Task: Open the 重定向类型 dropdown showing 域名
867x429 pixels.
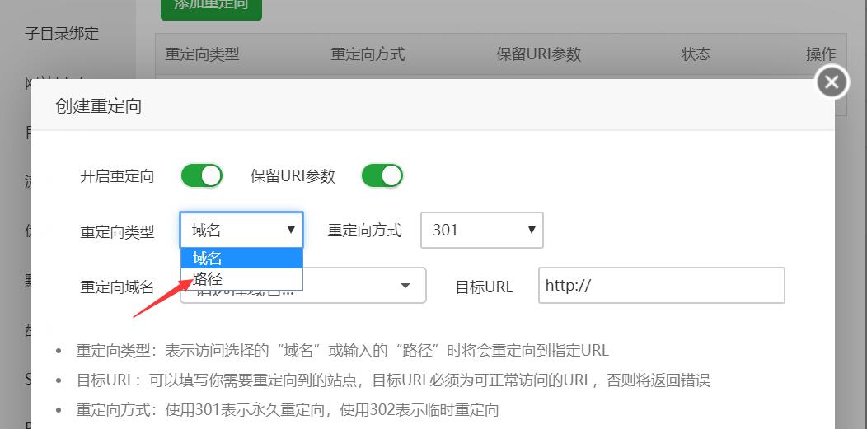Action: pyautogui.click(x=241, y=230)
